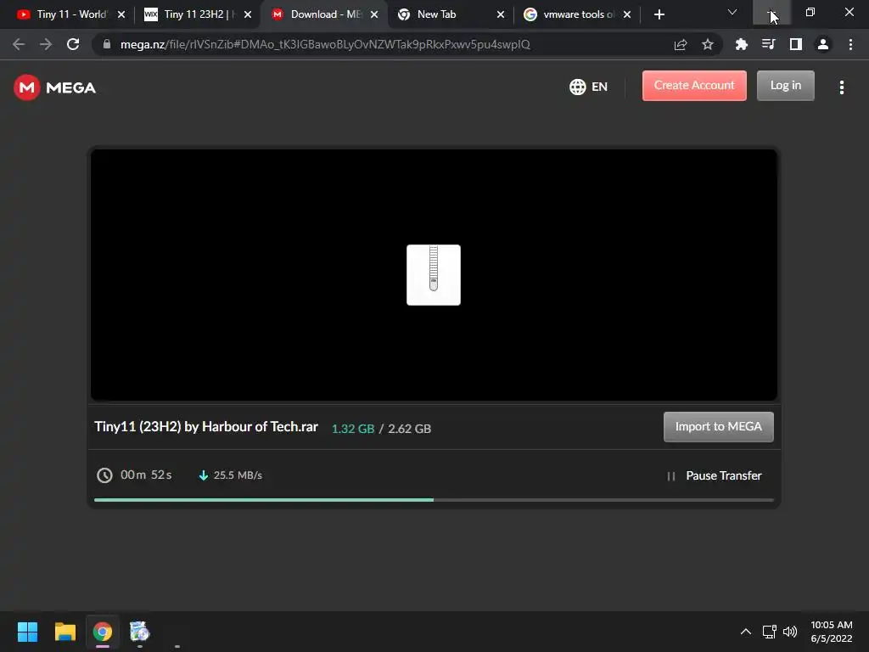Click the remaining time clock icon

[x=104, y=475]
